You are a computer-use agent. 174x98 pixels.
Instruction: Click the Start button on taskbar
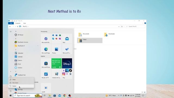[x=11, y=96]
